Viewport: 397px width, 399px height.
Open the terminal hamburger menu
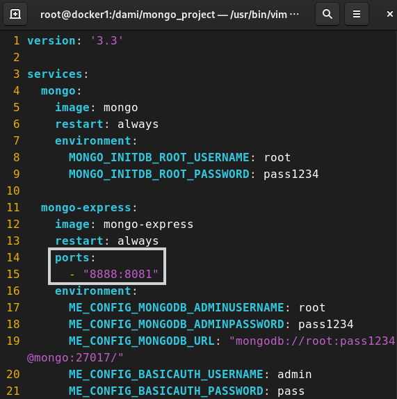coord(357,14)
